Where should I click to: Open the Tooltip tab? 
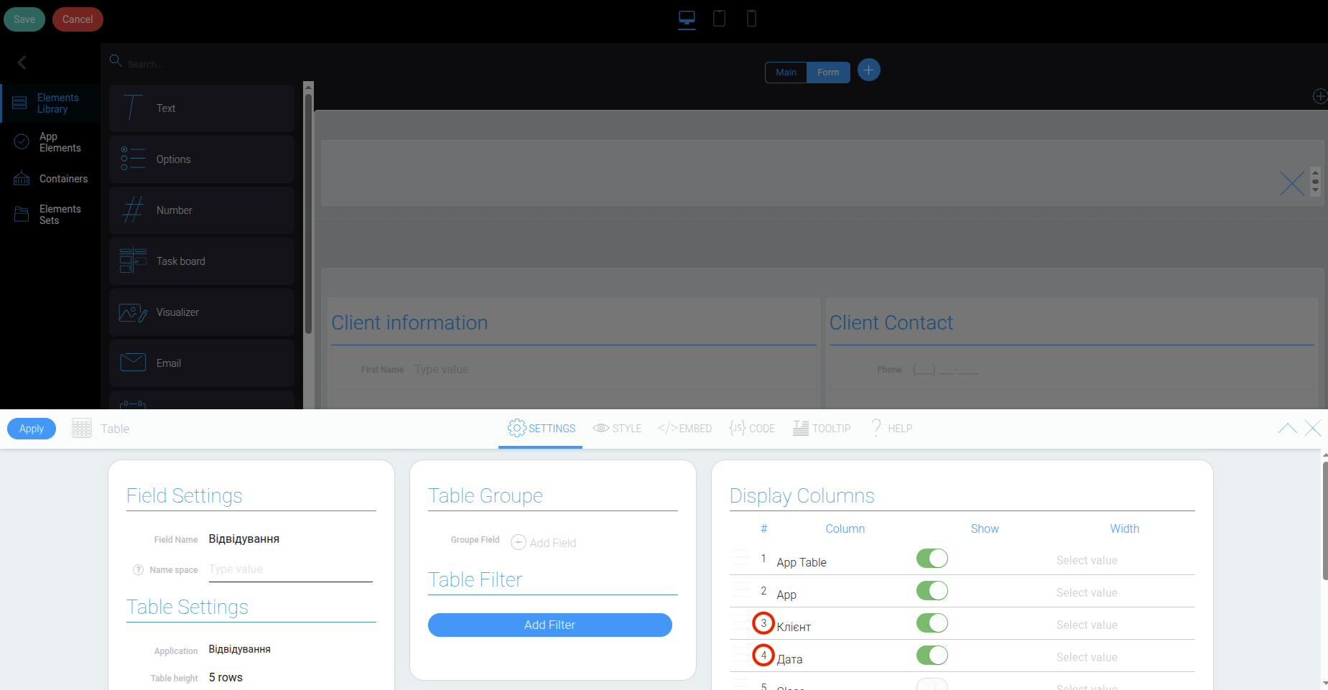(x=822, y=429)
